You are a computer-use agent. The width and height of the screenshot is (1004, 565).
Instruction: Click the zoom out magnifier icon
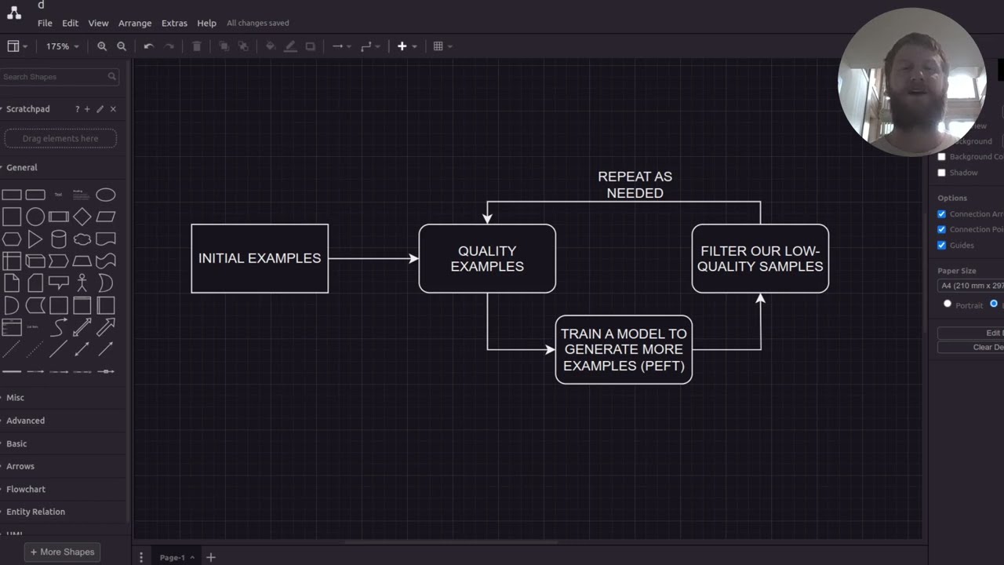122,46
